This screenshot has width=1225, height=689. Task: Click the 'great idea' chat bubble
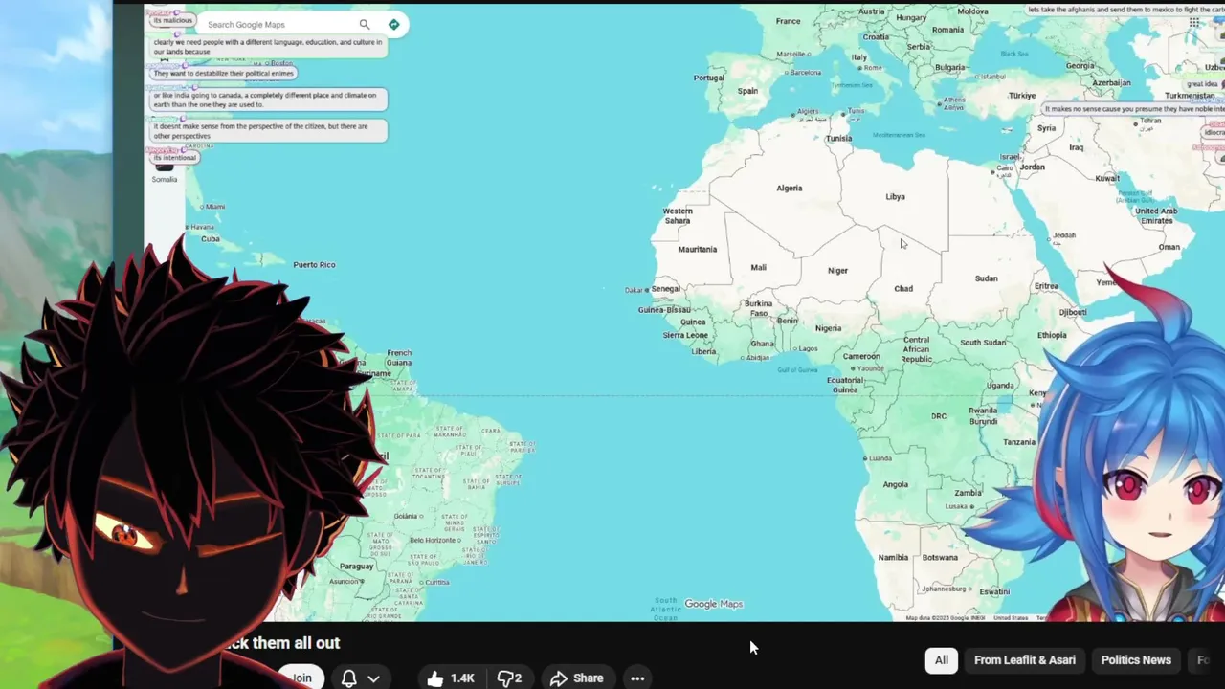(x=1202, y=84)
